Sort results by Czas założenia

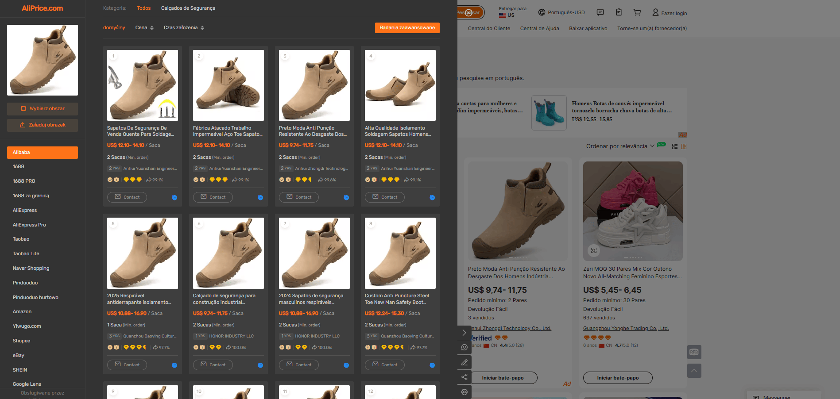pyautogui.click(x=184, y=27)
